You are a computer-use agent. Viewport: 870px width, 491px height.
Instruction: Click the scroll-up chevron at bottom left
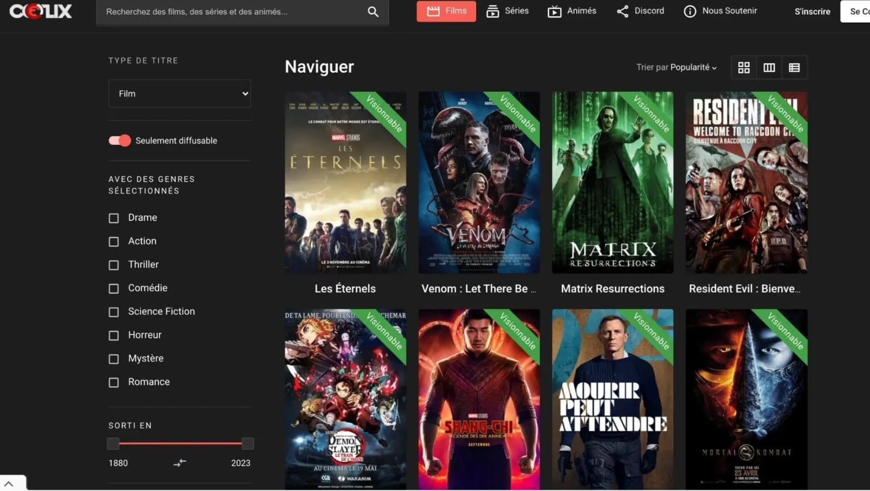pyautogui.click(x=9, y=483)
